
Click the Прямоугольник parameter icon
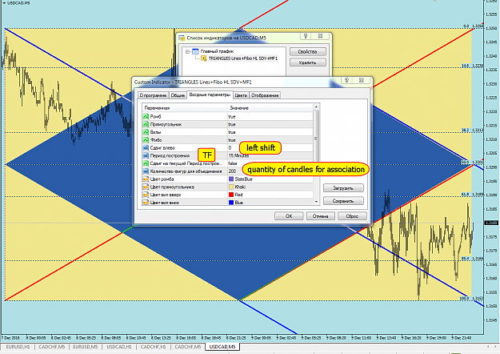pyautogui.click(x=146, y=124)
